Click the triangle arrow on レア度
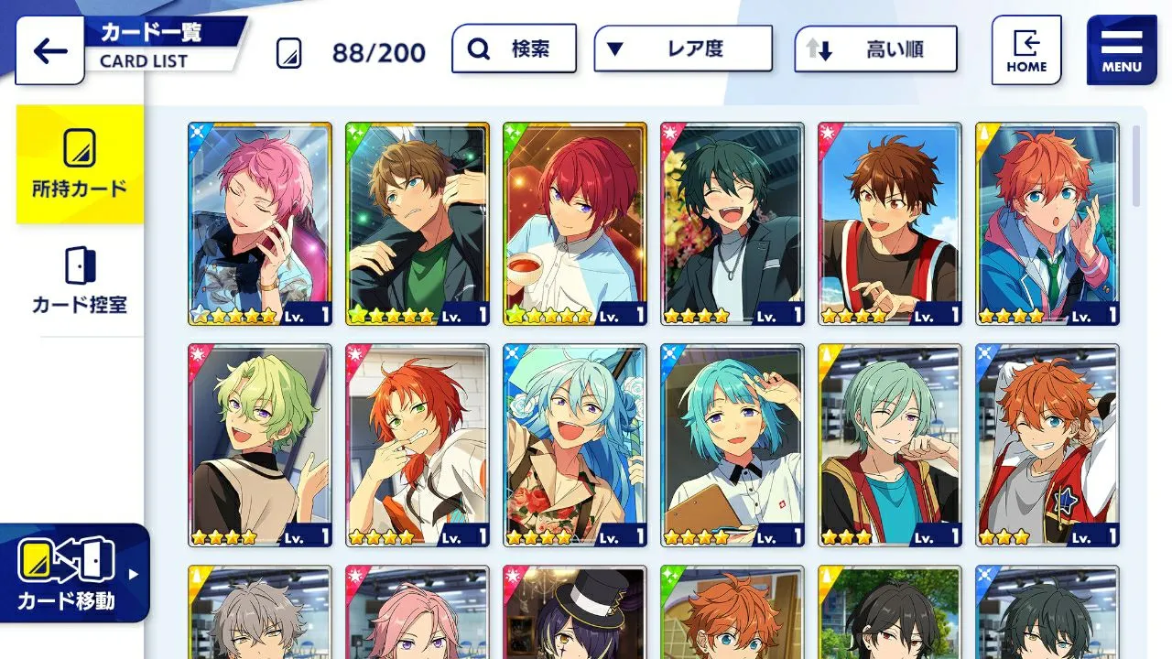This screenshot has width=1172, height=659. (x=615, y=49)
